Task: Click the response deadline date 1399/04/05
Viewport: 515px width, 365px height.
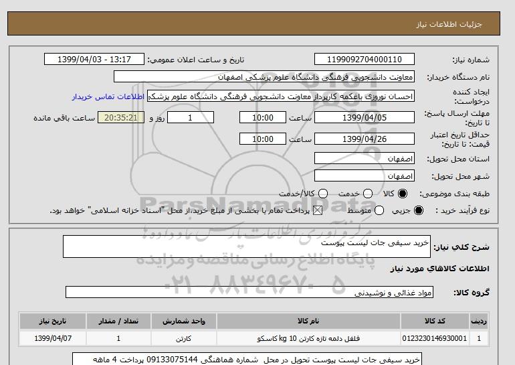Action: [x=365, y=117]
